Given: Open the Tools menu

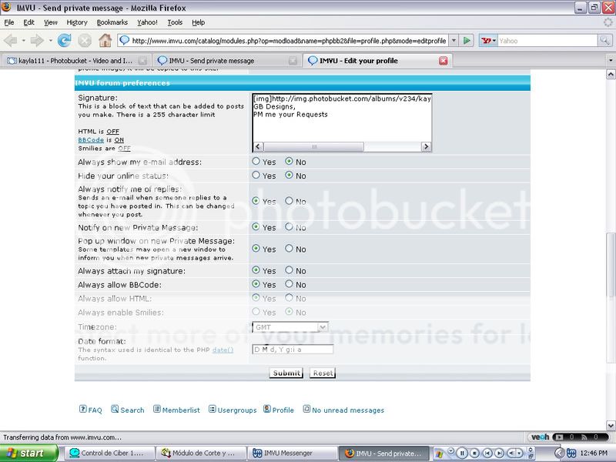Looking at the screenshot, I should (175, 22).
